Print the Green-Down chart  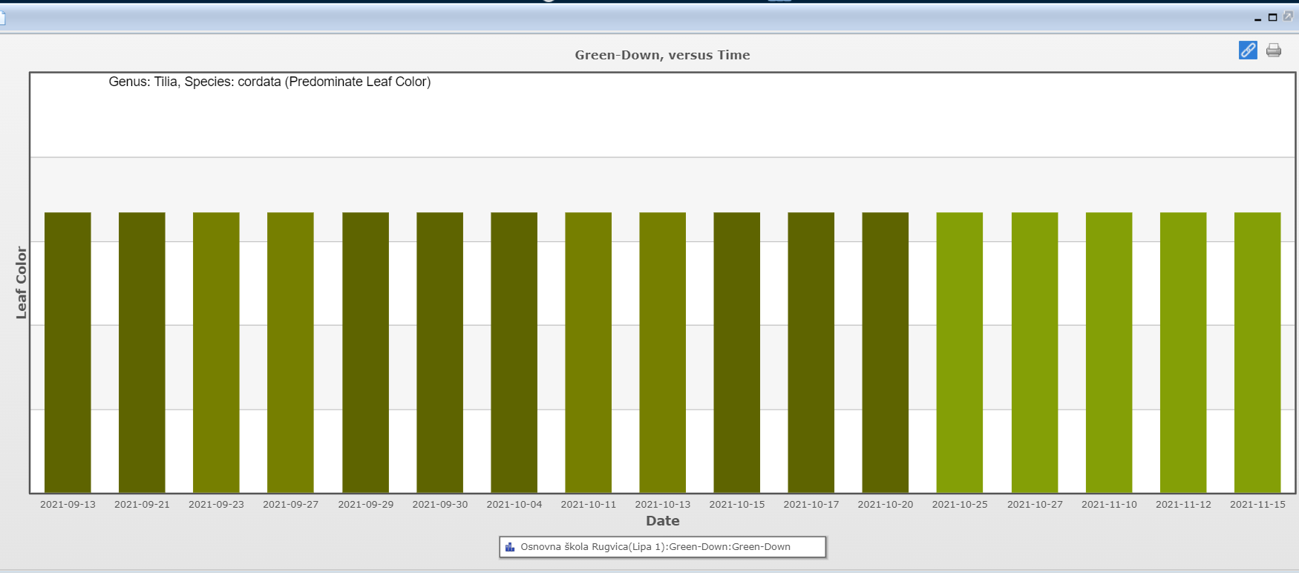click(1274, 50)
